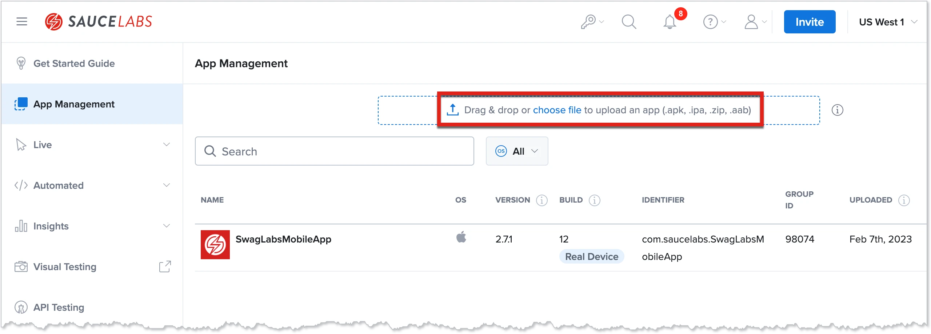
Task: Click the info icon beside the upload area
Action: click(x=838, y=110)
